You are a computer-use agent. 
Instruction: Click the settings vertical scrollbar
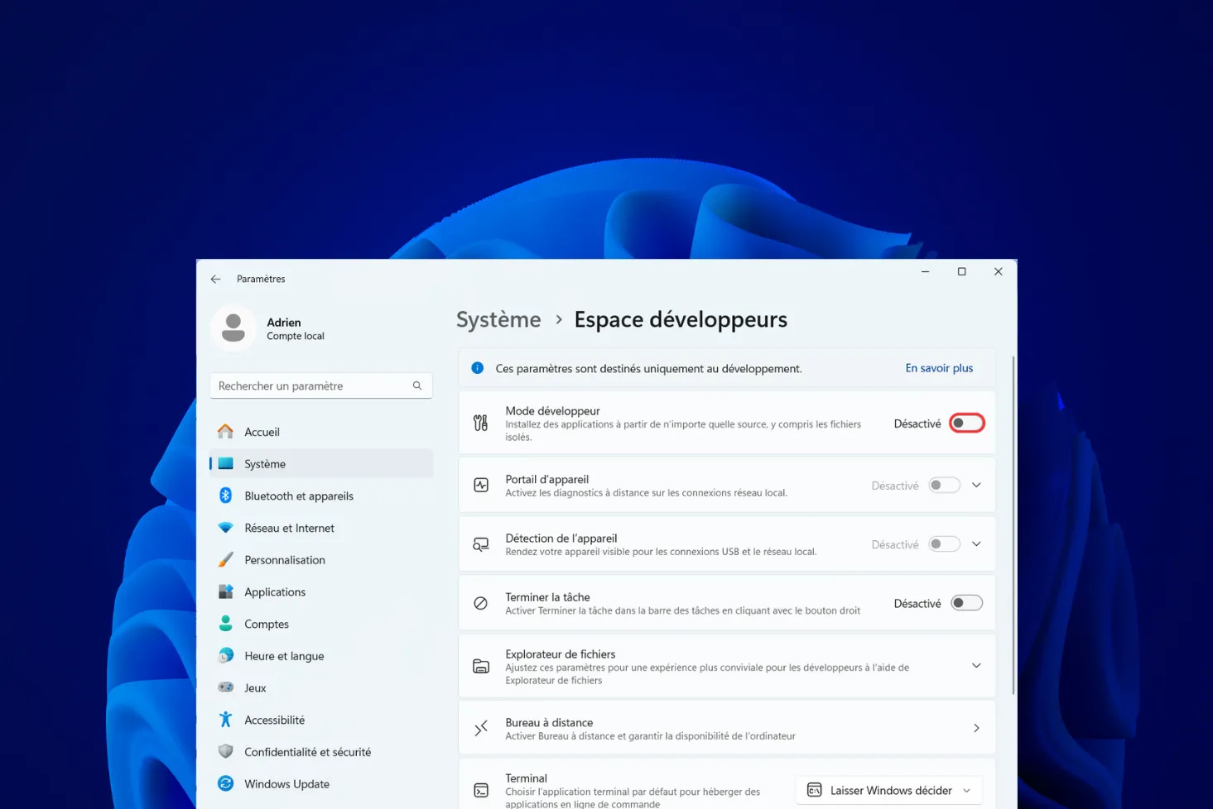click(x=1013, y=525)
